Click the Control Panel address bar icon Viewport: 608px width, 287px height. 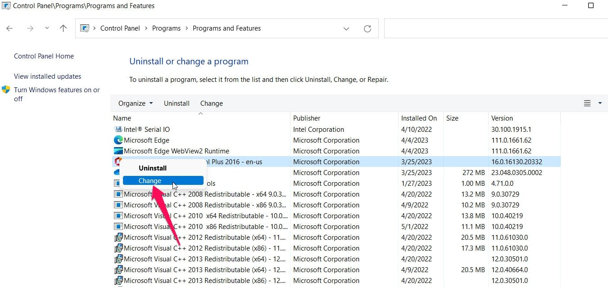[85, 28]
